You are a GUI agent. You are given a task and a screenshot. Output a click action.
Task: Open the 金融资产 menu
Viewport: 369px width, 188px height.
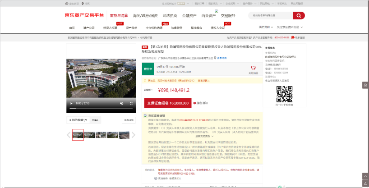[189, 15]
